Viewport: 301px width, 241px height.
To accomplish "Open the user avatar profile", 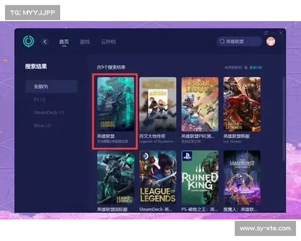I will [x=271, y=41].
